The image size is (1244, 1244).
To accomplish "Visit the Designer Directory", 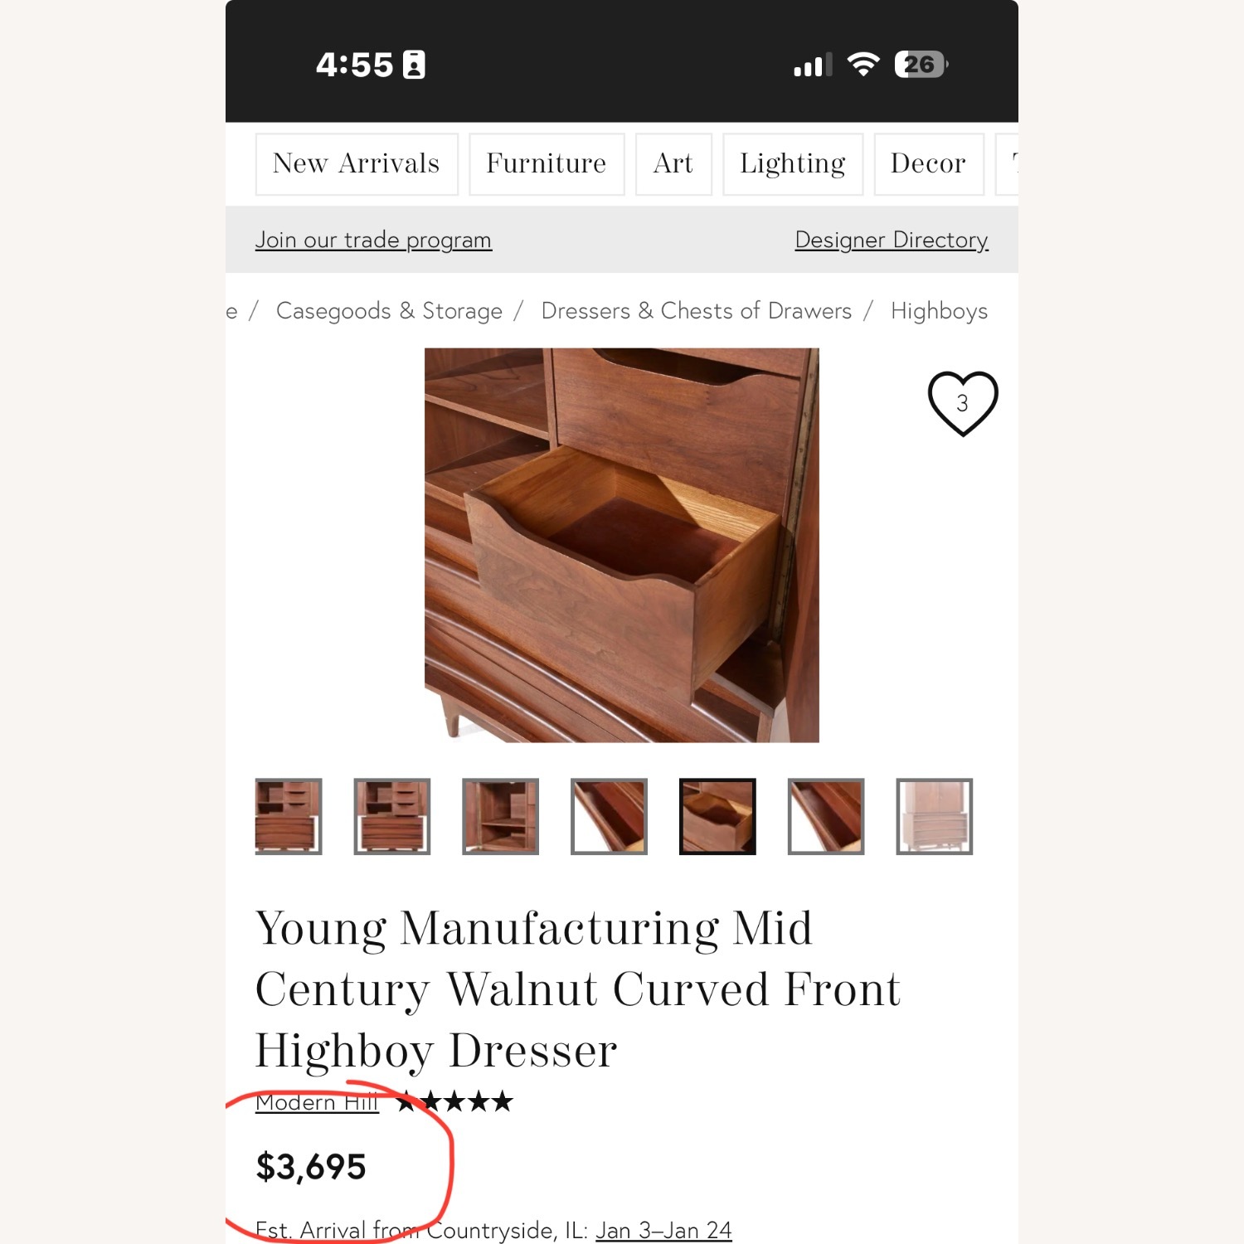I will click(891, 240).
